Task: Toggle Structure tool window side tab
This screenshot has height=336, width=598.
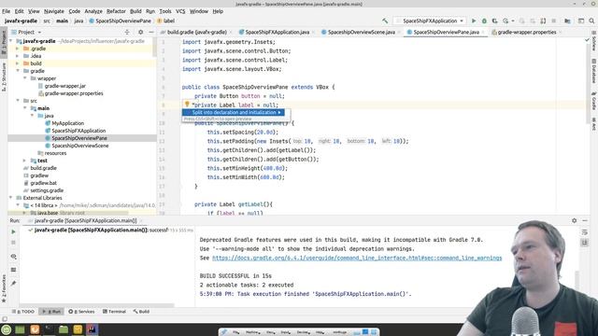Action: tap(4, 77)
